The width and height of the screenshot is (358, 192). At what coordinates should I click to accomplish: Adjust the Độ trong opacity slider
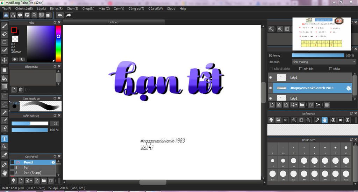[318, 55]
